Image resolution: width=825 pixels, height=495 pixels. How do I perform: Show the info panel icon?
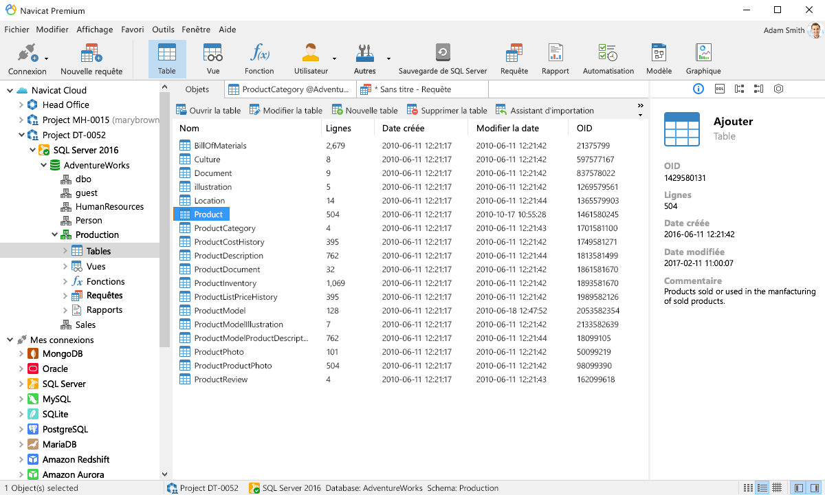tap(698, 89)
